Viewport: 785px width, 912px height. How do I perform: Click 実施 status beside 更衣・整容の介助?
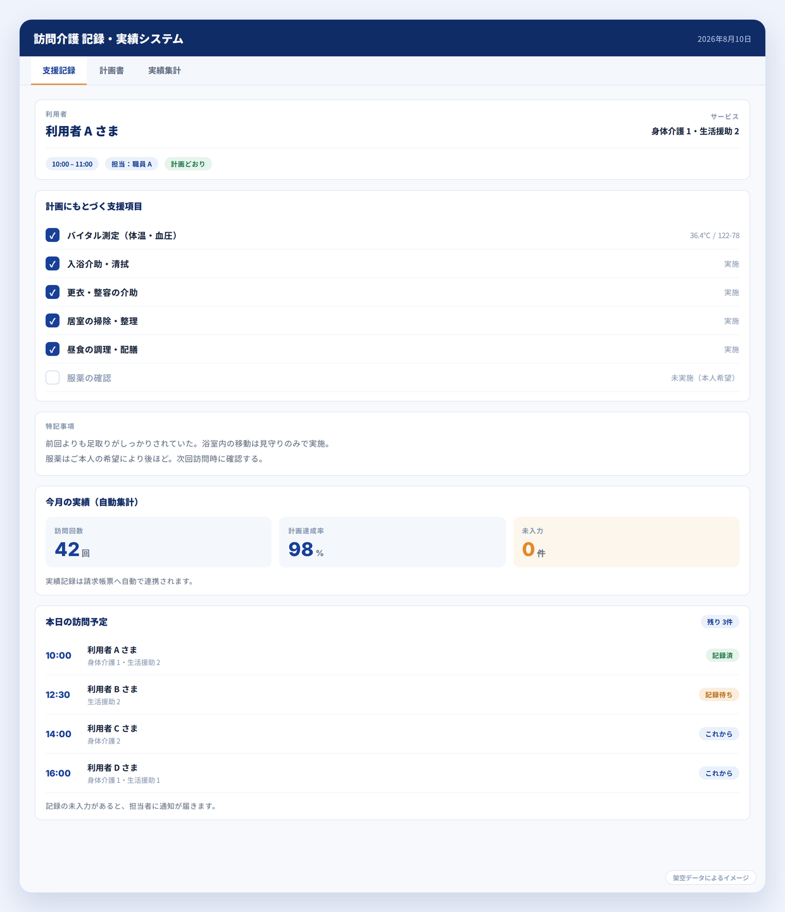732,293
